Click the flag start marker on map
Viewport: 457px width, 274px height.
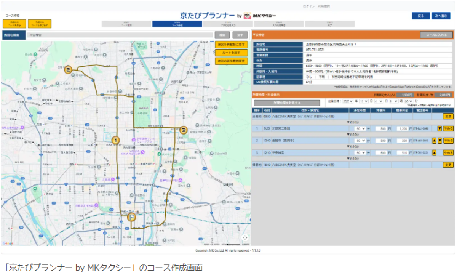131,217
